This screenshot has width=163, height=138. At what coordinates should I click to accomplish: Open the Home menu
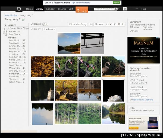coord(29,9)
